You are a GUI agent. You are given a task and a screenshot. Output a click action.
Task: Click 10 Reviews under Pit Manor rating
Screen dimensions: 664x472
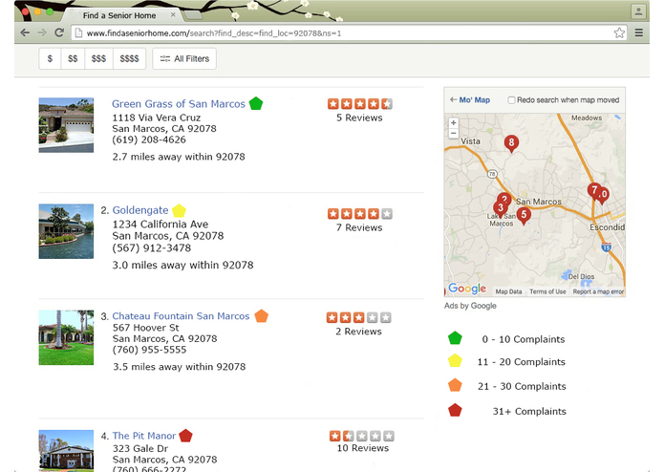tap(362, 448)
